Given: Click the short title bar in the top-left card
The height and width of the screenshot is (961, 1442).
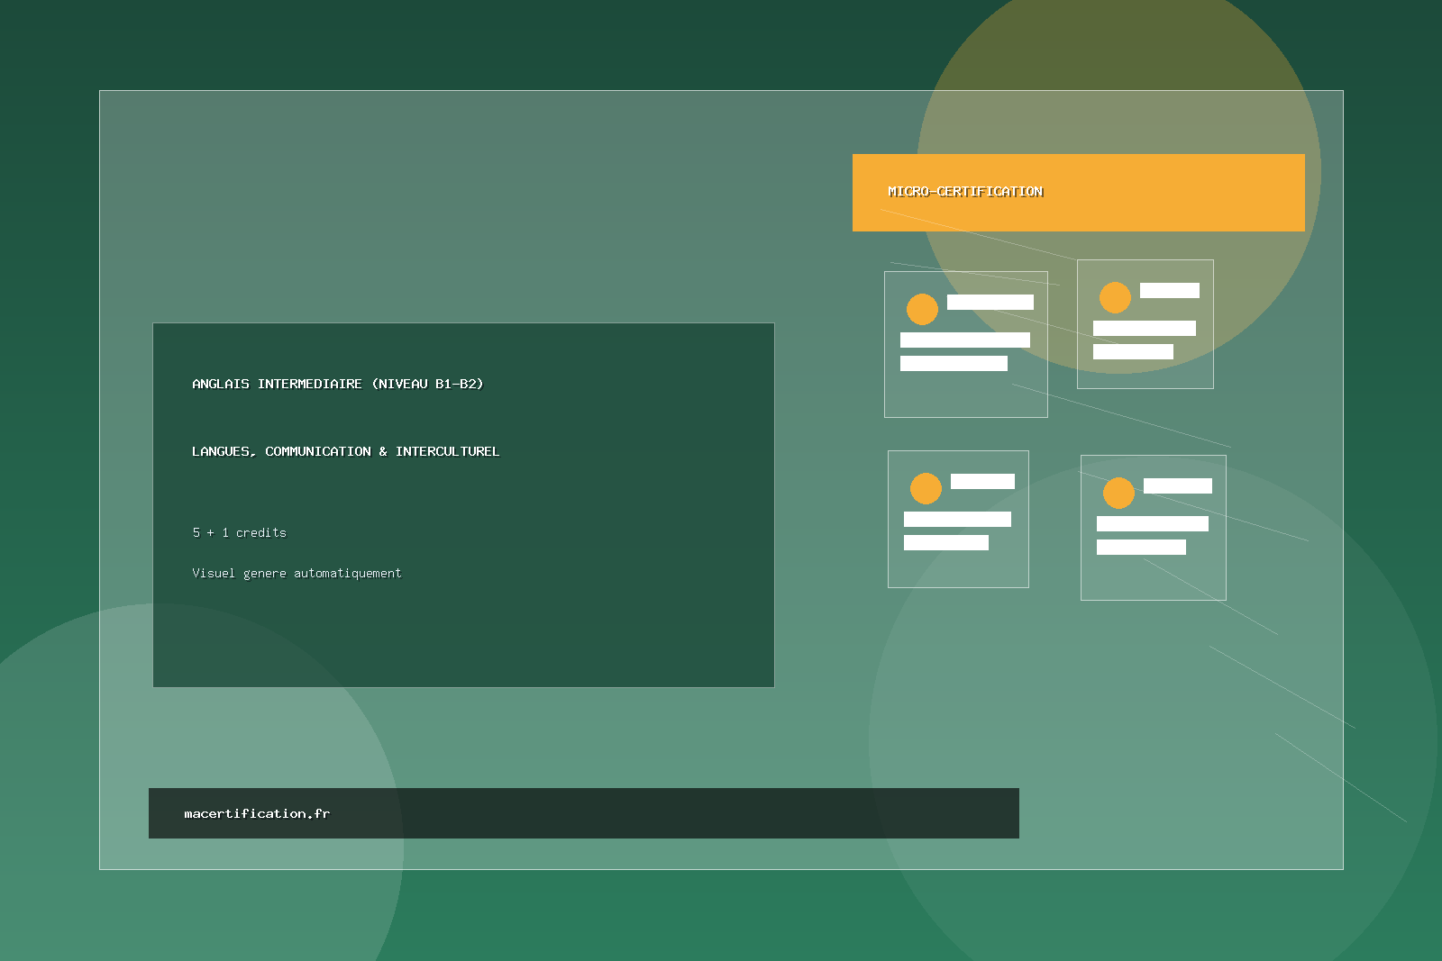Looking at the screenshot, I should coord(990,302).
